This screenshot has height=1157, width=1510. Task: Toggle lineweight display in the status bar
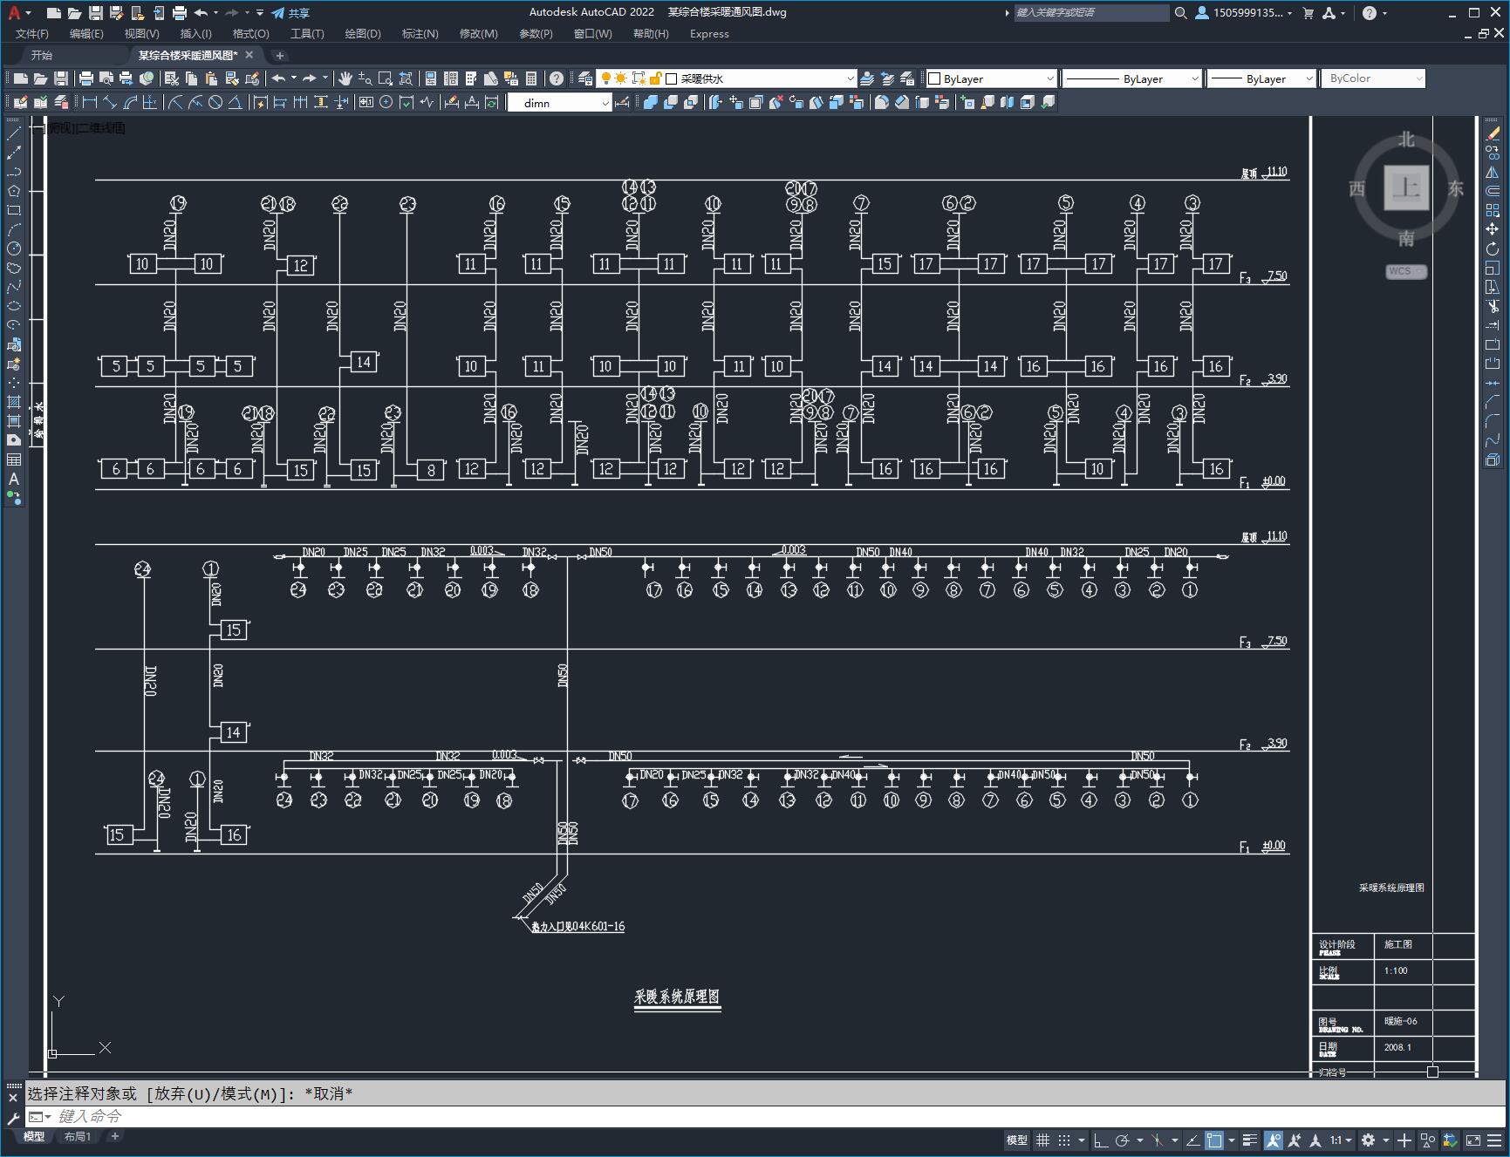[1250, 1140]
